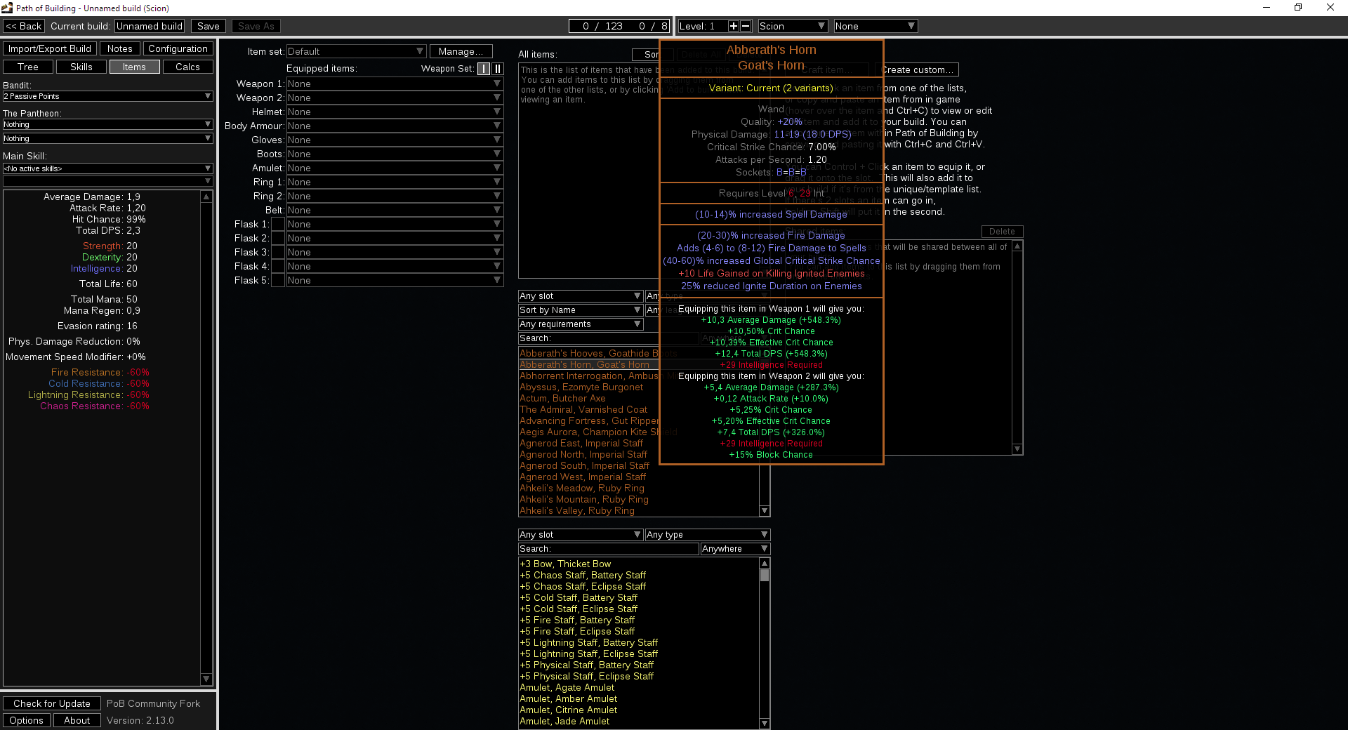
Task: Click the shared items list scroll-down arrow
Action: pyautogui.click(x=1017, y=449)
